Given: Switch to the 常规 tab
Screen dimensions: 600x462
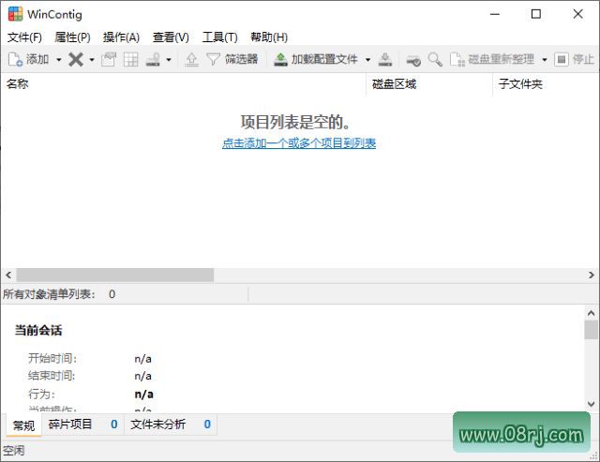Looking at the screenshot, I should click(23, 425).
